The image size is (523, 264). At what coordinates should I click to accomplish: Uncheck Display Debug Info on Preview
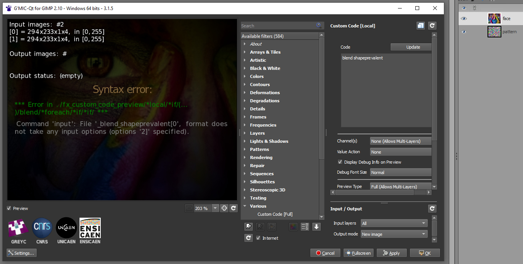340,162
